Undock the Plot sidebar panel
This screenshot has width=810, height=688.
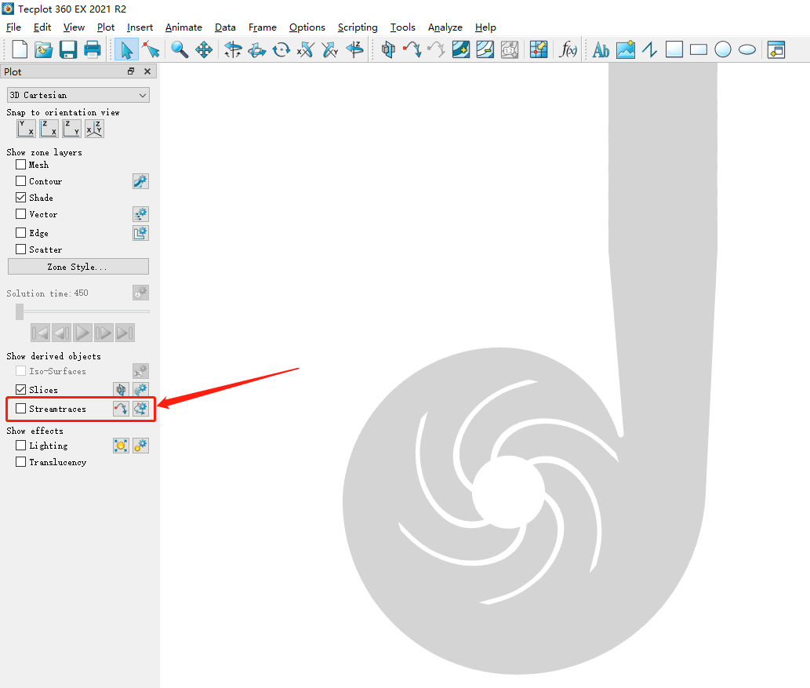click(x=132, y=71)
